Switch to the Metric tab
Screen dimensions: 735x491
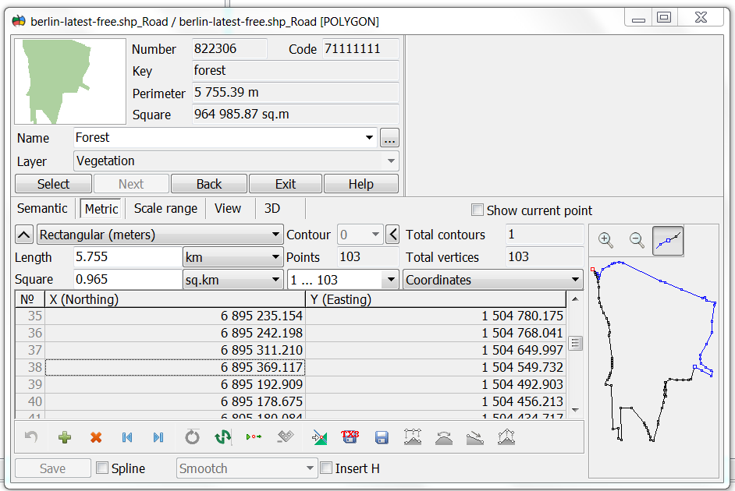pos(101,209)
